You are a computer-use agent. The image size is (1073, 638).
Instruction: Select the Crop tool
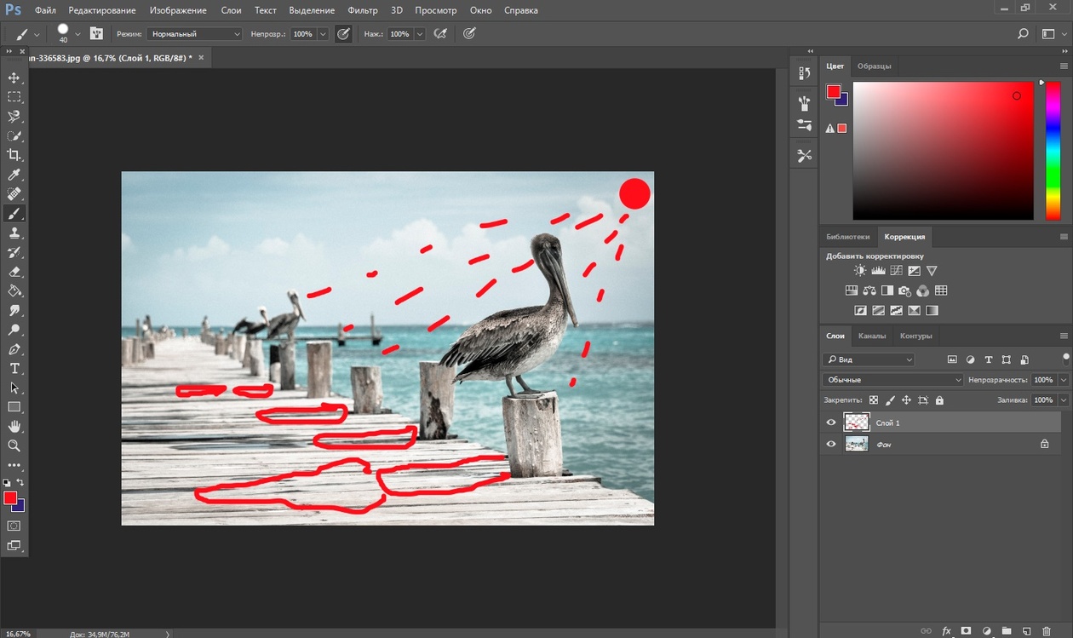click(x=14, y=155)
